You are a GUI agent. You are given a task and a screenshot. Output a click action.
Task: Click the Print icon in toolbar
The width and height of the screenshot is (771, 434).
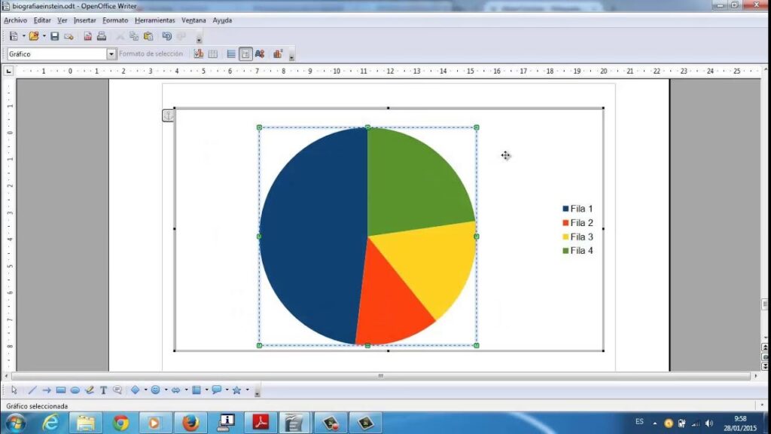click(101, 36)
